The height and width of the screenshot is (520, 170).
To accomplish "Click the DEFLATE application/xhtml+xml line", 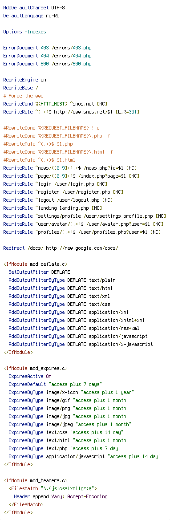I will pyautogui.click(x=77, y=321).
